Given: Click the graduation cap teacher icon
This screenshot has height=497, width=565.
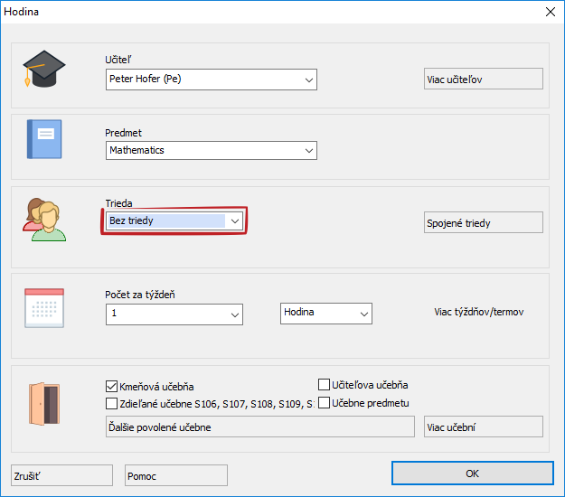Looking at the screenshot, I should point(44,69).
